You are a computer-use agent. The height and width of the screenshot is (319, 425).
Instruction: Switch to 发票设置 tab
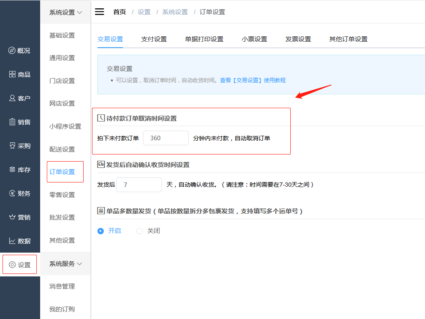click(x=298, y=39)
